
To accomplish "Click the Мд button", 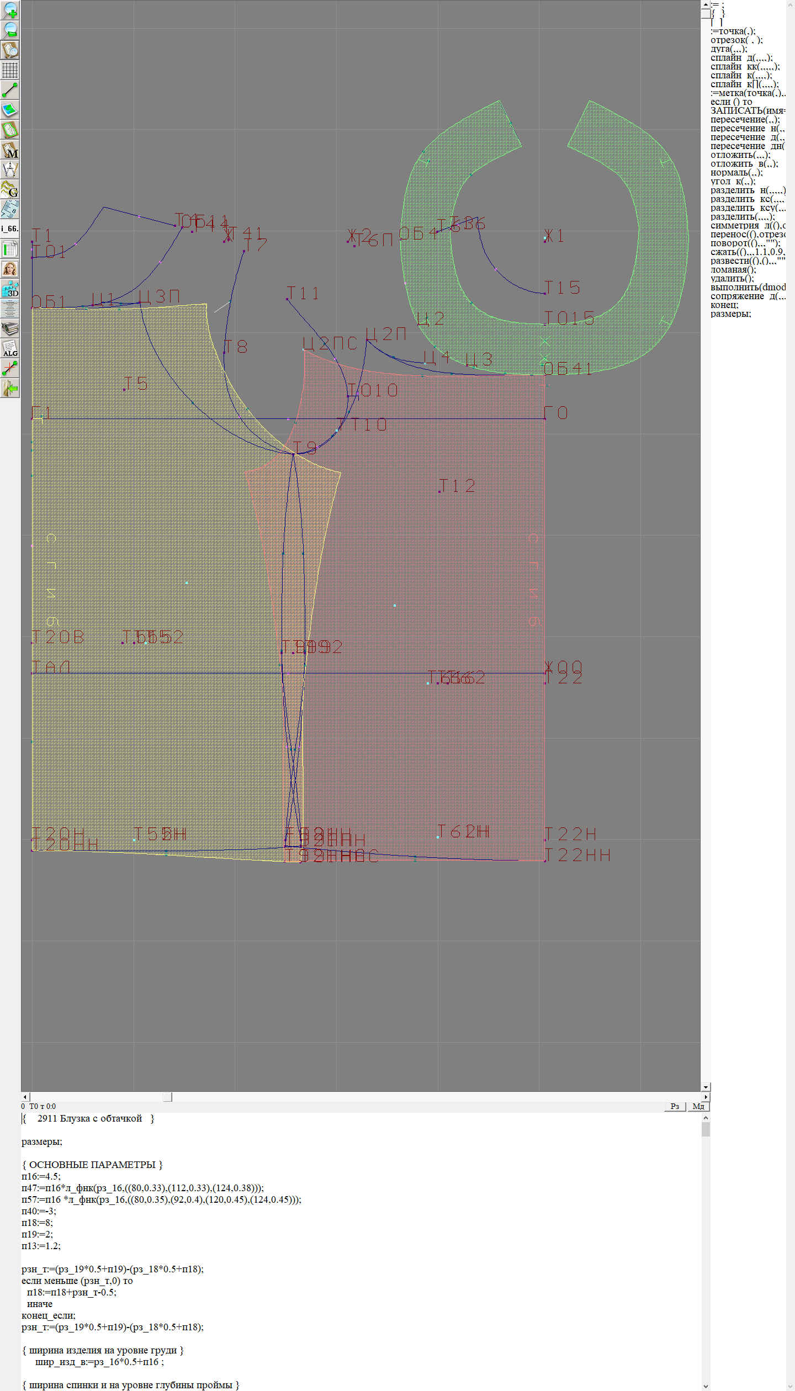I will pos(698,1106).
